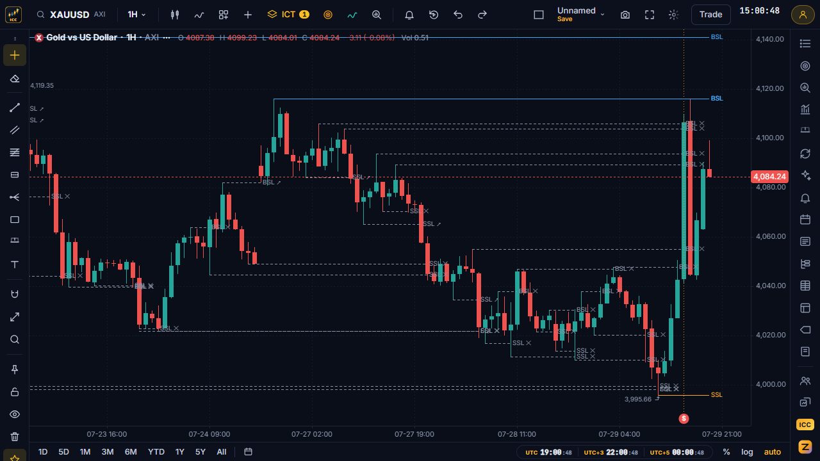Screen dimensions: 820x461
Task: Enter fullscreen mode
Action: [x=650, y=15]
